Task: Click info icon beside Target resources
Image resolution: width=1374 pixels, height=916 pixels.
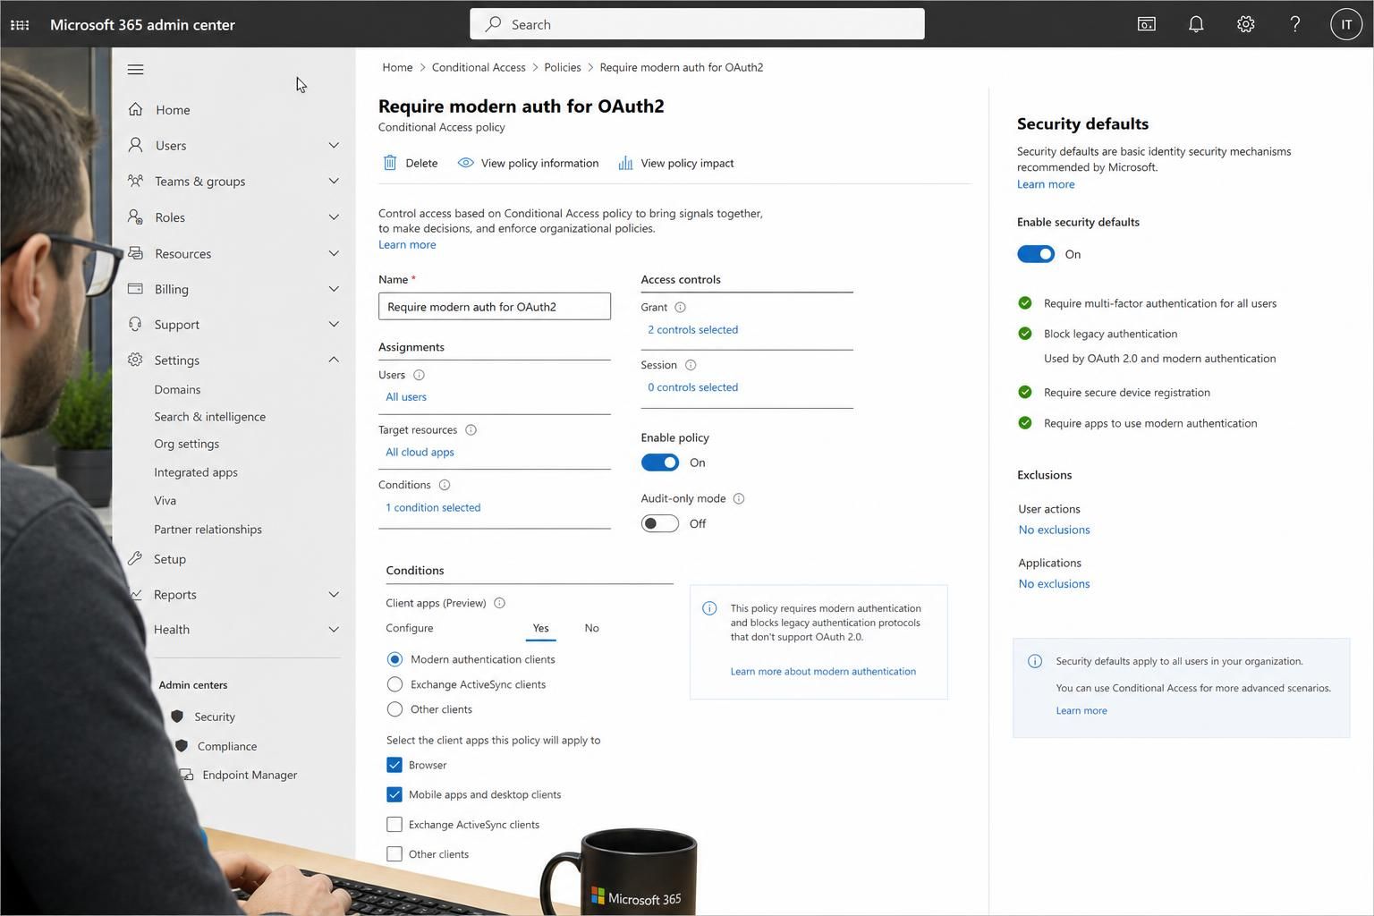Action: click(471, 430)
